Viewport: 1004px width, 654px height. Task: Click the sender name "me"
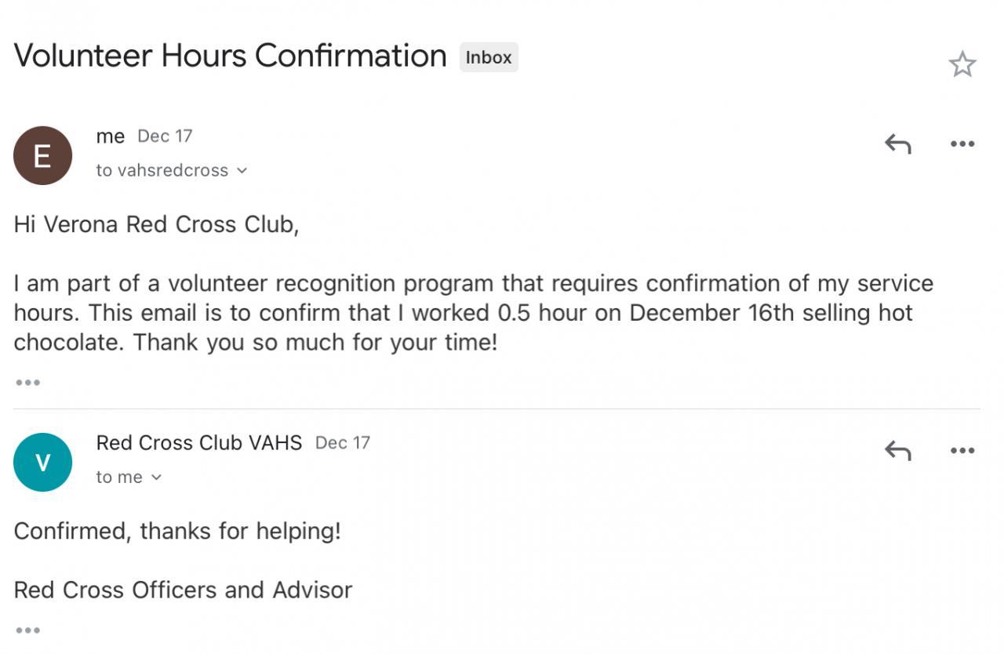coord(111,136)
